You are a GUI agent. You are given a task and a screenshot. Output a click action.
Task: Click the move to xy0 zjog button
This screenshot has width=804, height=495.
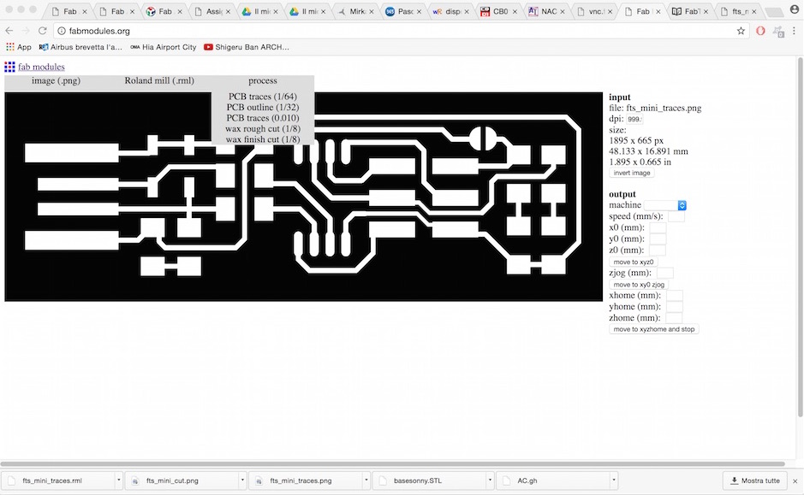point(639,285)
